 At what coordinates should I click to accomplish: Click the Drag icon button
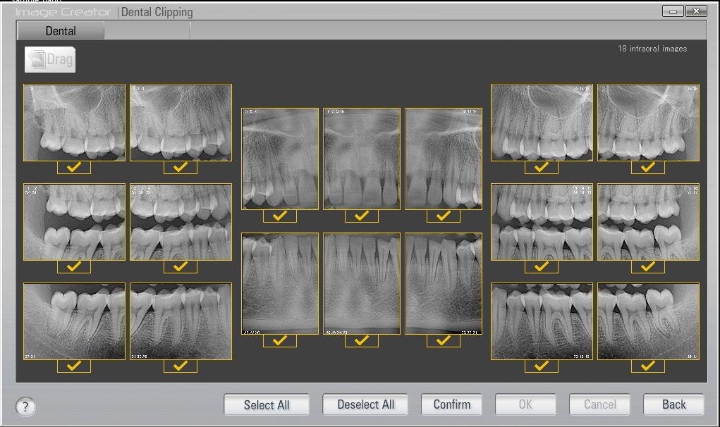(x=50, y=60)
